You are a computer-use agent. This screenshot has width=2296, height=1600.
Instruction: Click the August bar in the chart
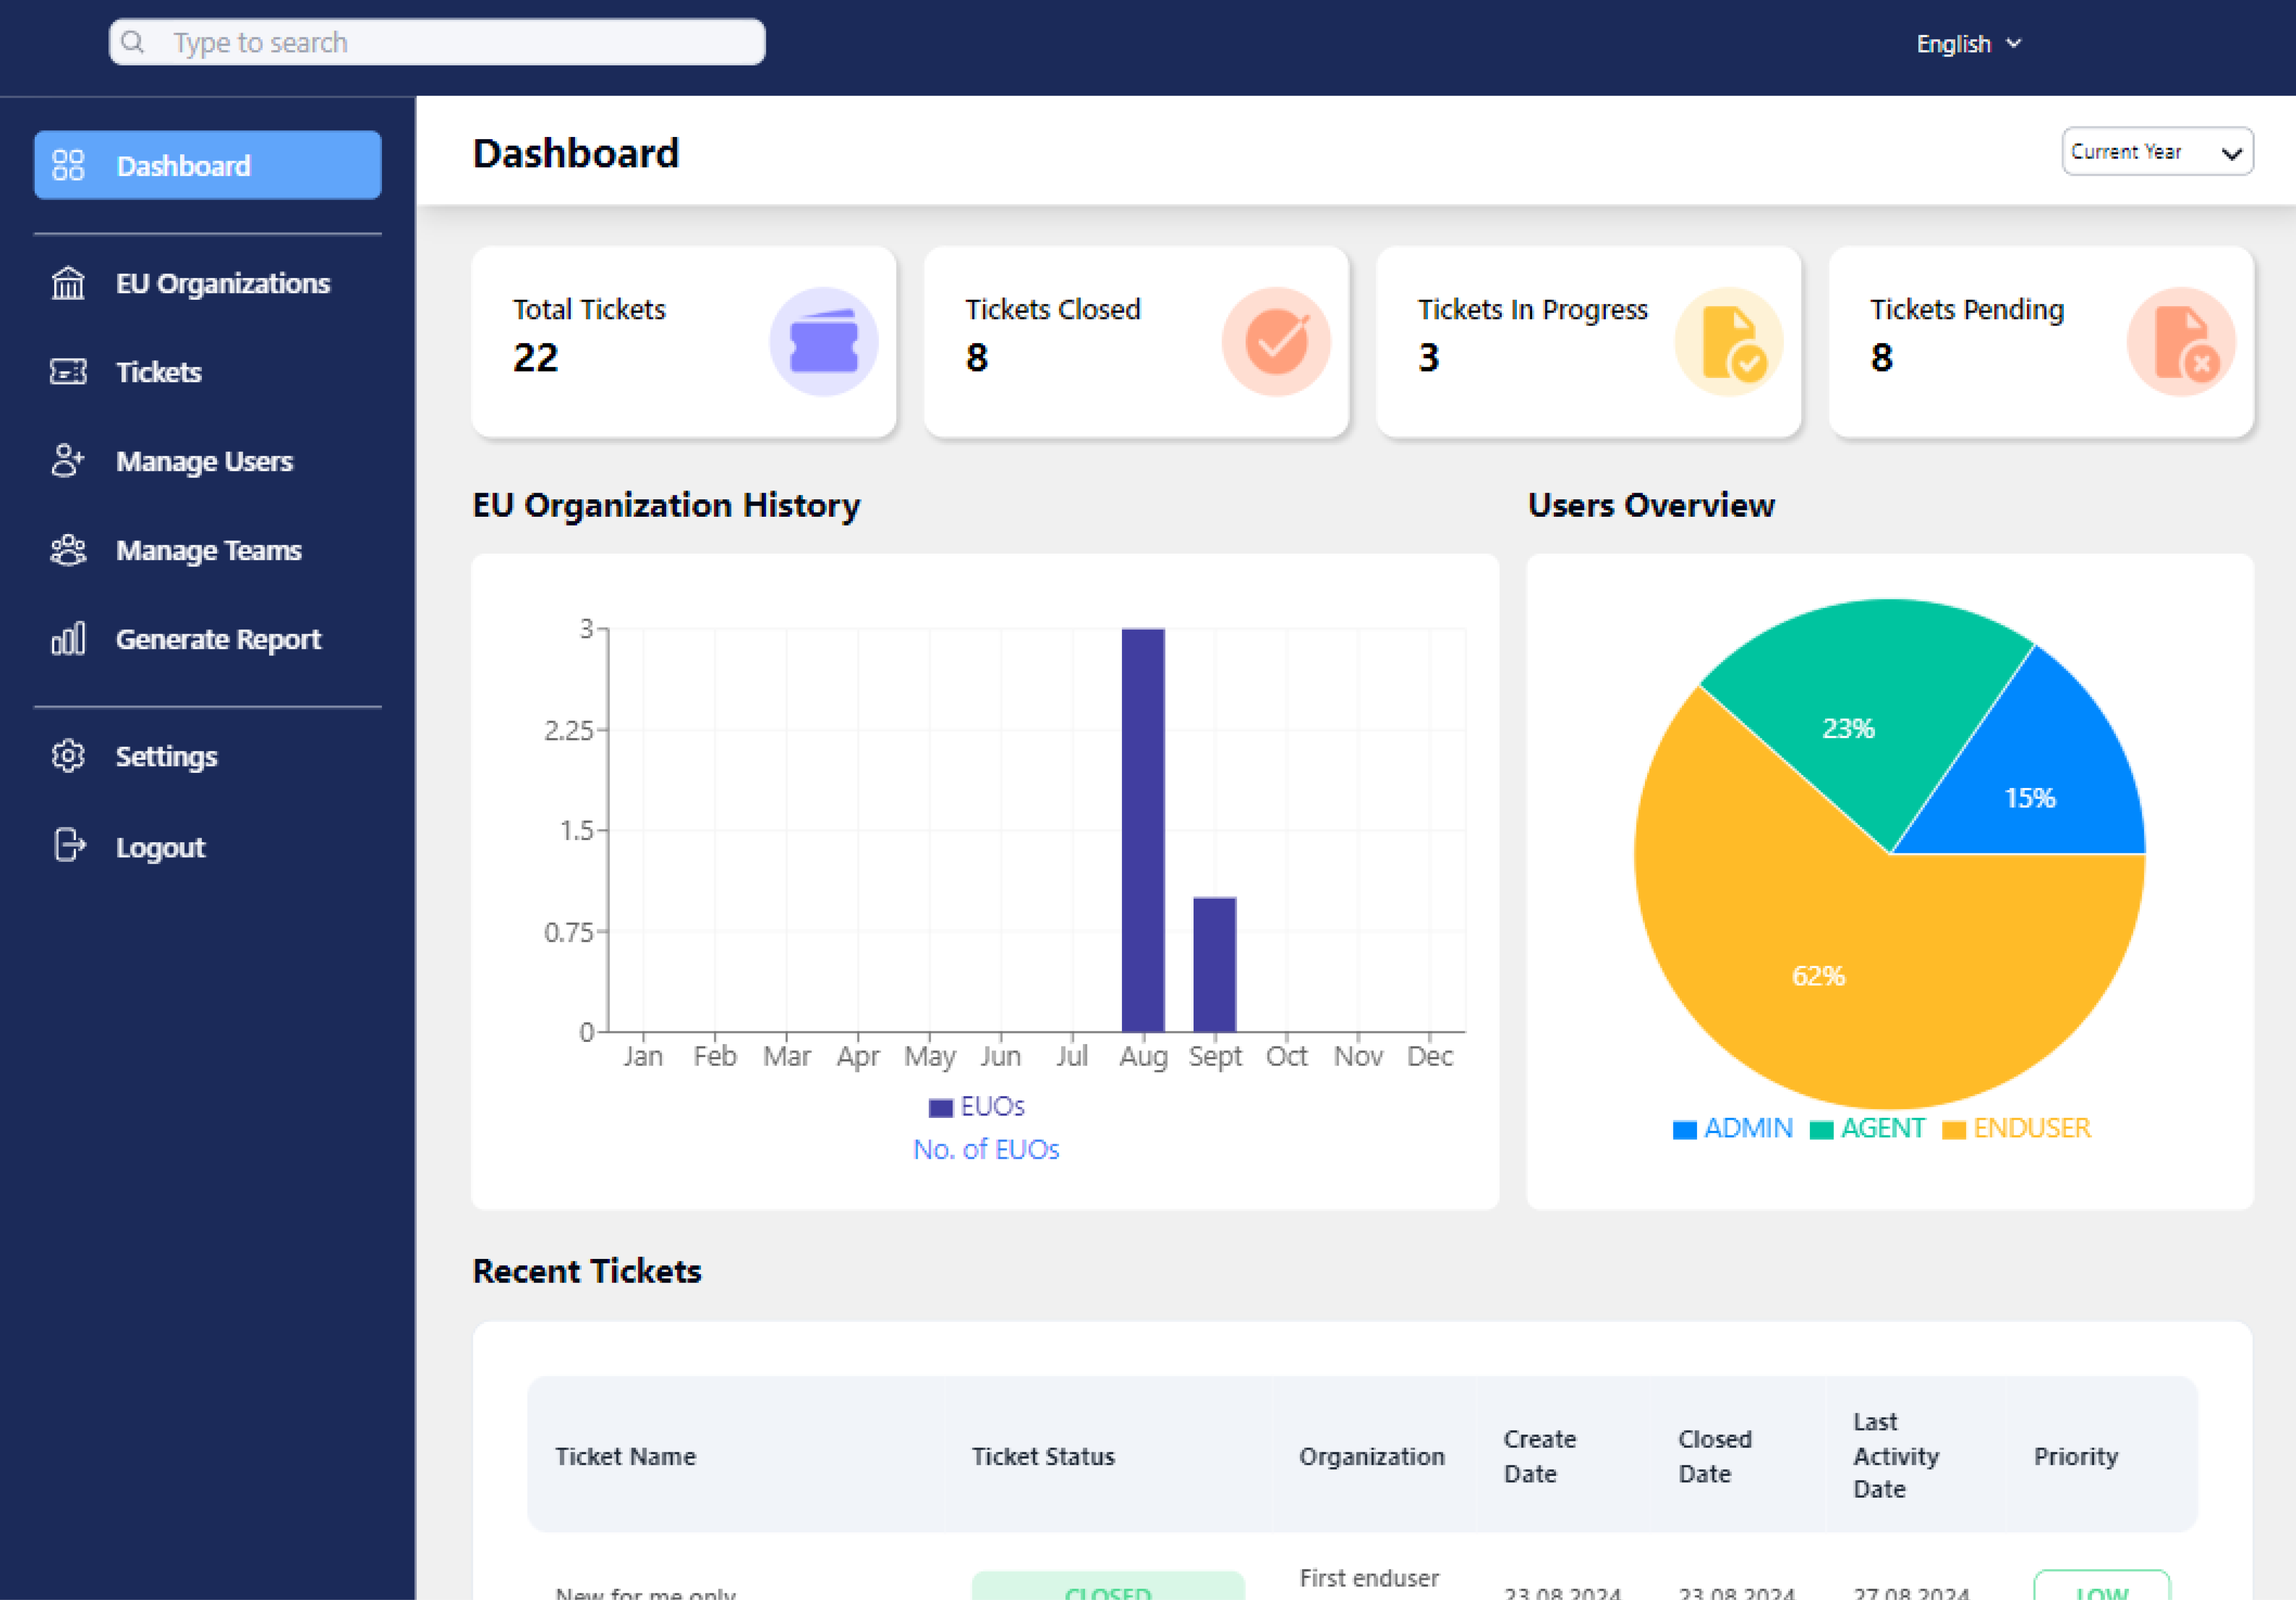pos(1143,830)
